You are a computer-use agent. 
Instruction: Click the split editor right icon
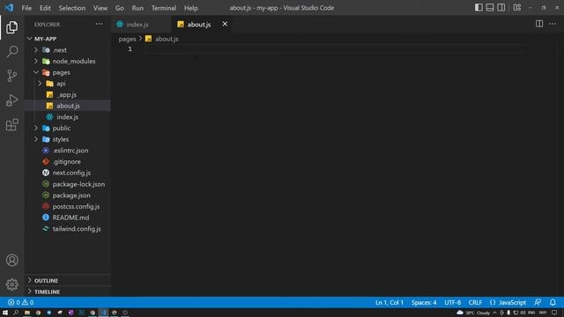click(539, 24)
